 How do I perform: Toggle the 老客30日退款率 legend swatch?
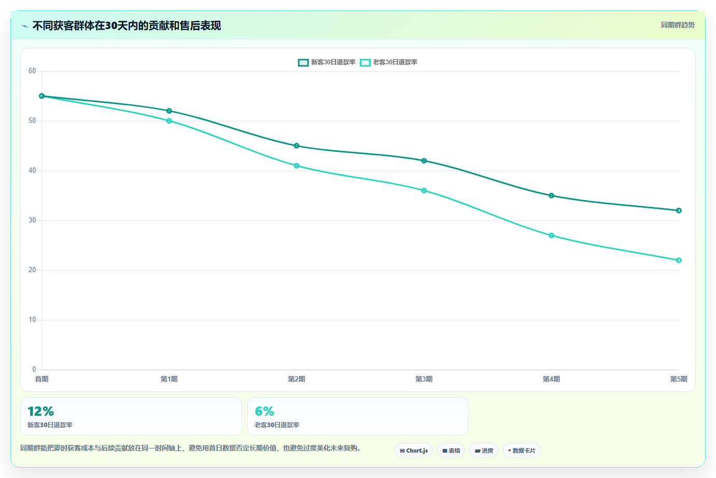tap(366, 62)
